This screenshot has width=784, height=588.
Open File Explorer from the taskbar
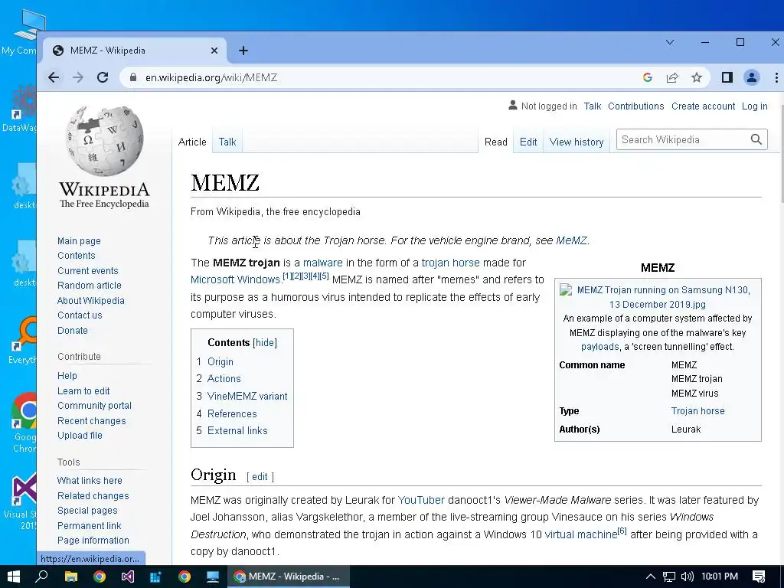(x=71, y=577)
